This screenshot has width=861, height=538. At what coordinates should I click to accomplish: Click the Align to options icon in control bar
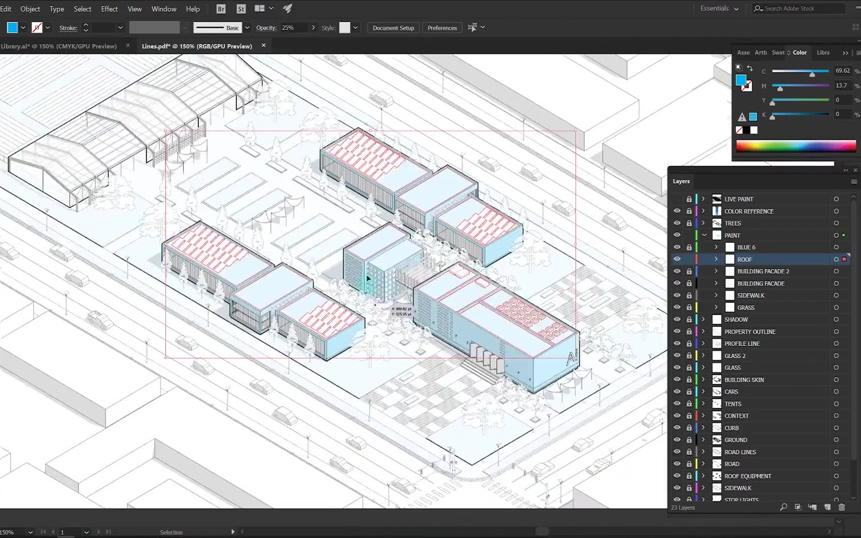pyautogui.click(x=472, y=27)
